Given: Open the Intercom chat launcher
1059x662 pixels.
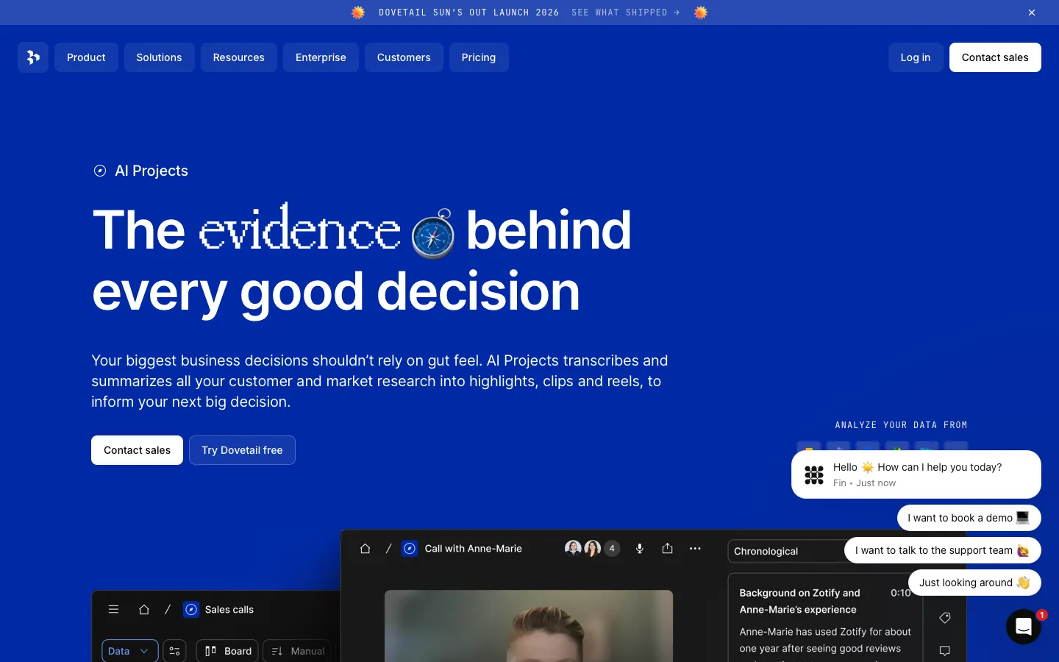Looking at the screenshot, I should point(1023,627).
